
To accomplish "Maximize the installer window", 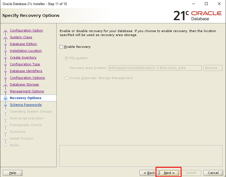I will tap(206, 4).
